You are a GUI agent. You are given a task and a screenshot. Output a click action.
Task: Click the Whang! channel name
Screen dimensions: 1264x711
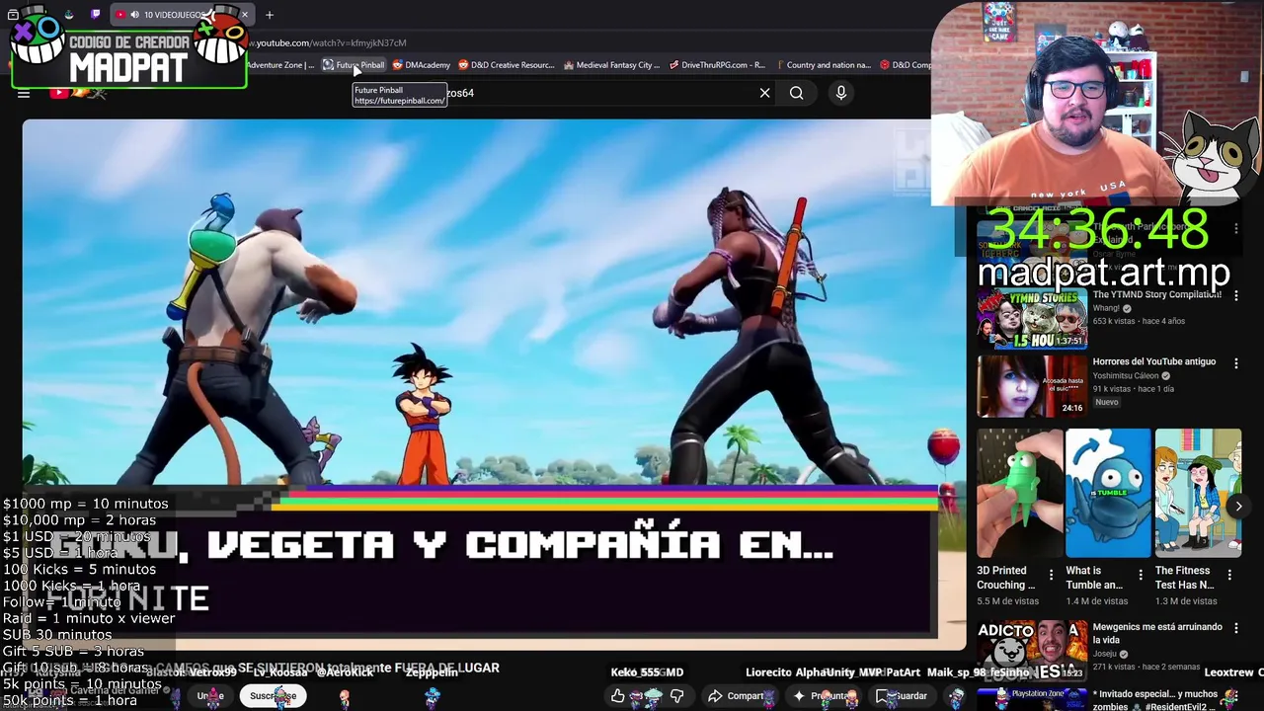[x=1106, y=308]
